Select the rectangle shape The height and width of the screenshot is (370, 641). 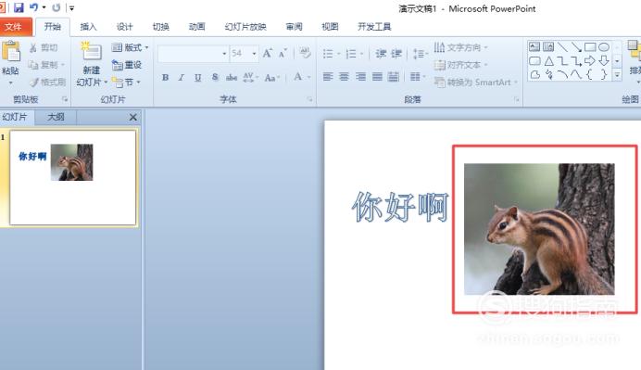[590, 46]
